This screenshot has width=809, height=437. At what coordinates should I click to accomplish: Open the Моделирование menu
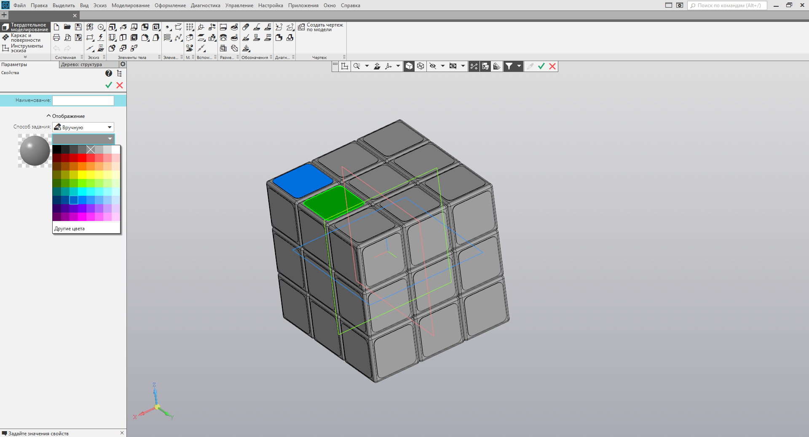tap(131, 5)
